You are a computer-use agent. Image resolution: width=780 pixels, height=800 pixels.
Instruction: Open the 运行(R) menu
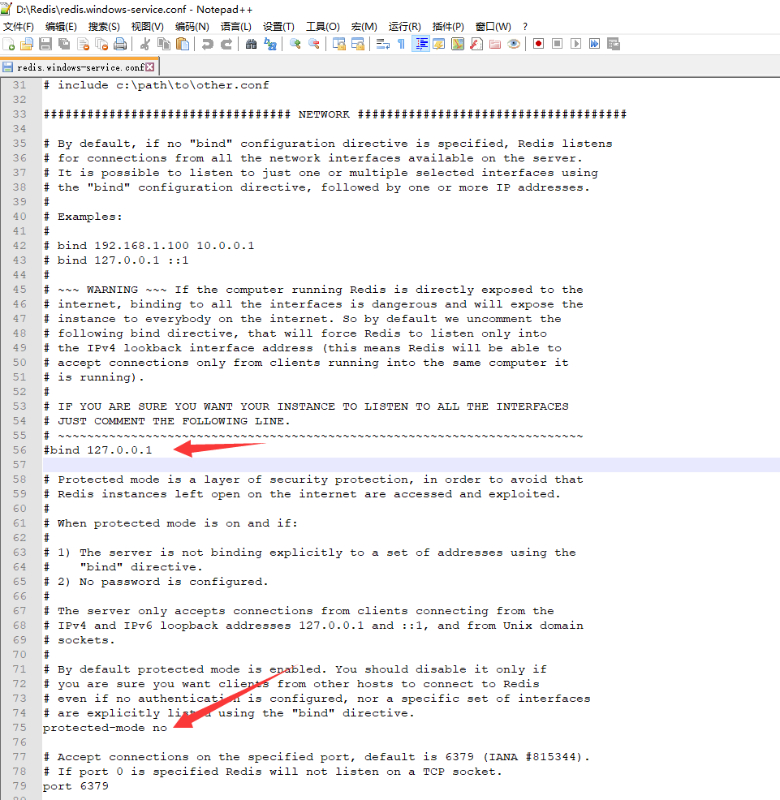(405, 27)
